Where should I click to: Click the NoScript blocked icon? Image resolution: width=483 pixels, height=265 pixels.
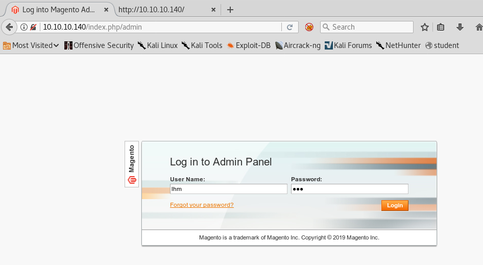point(309,27)
